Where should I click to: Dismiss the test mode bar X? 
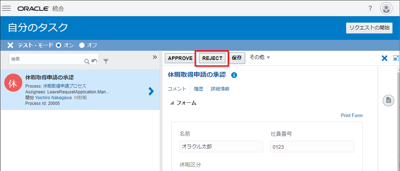pyautogui.click(x=10, y=45)
